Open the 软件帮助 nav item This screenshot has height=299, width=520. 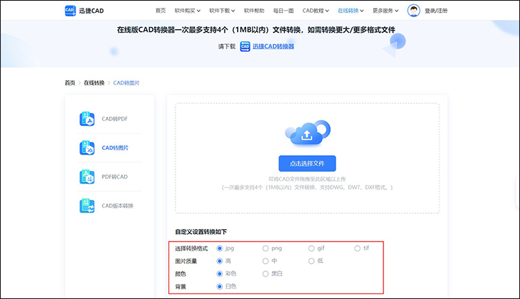(254, 10)
